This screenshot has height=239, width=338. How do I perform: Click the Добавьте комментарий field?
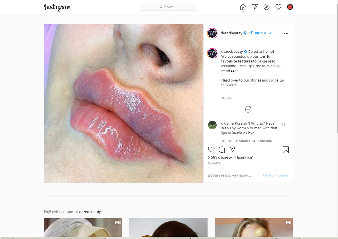234,175
